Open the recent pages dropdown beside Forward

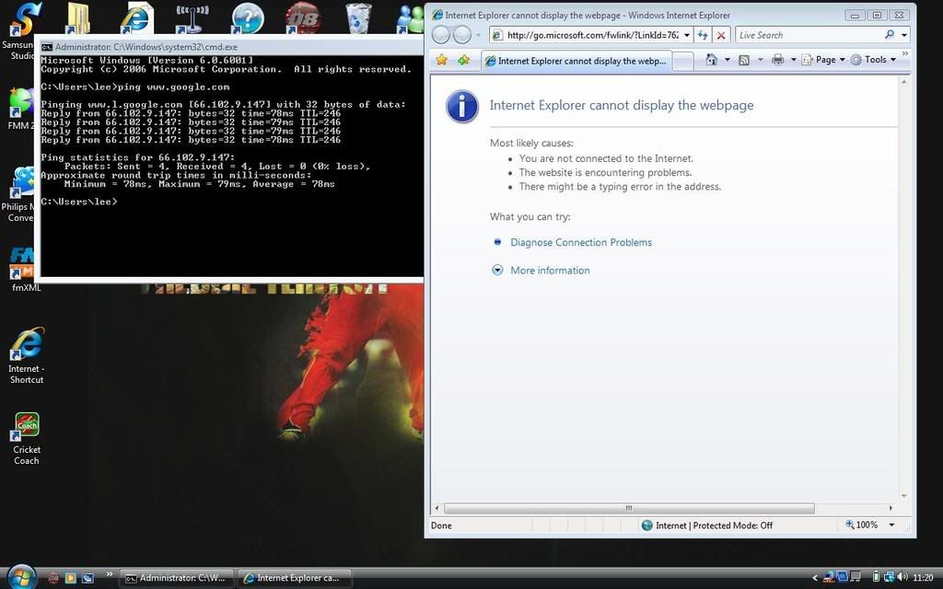(x=478, y=36)
